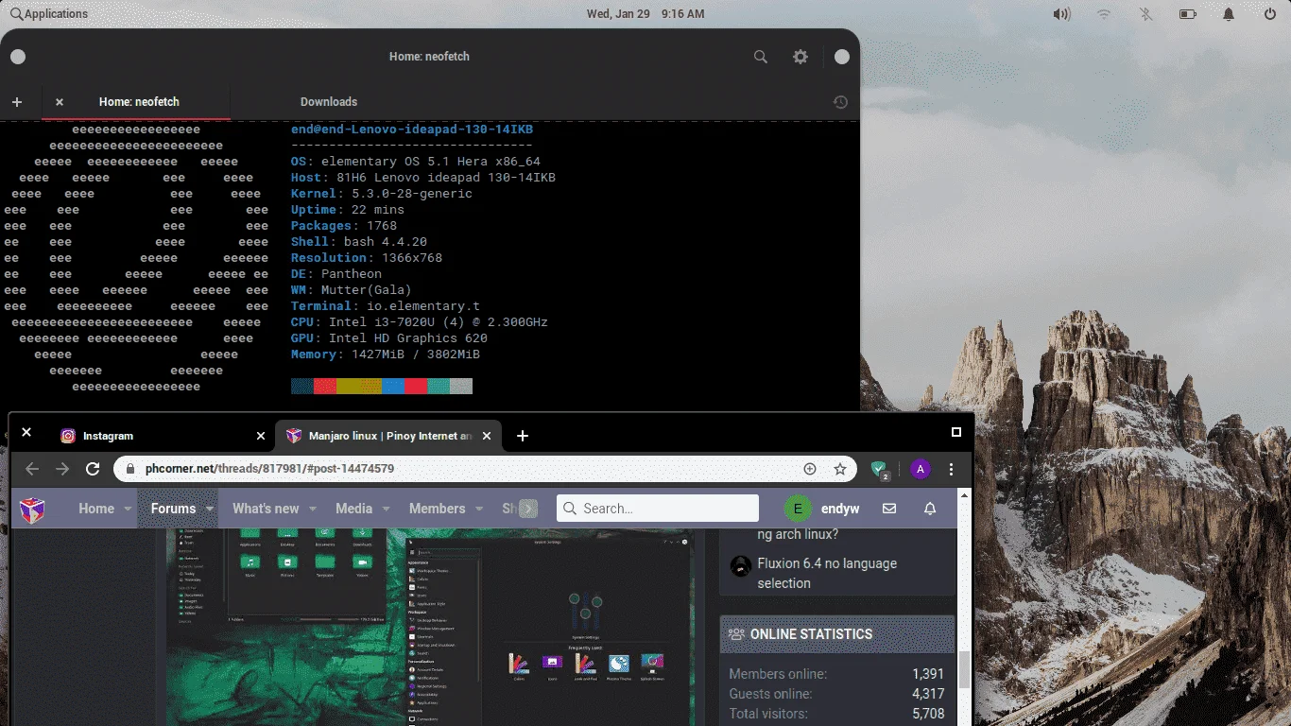1291x726 pixels.
Task: Click the forum Search box
Action: click(658, 509)
